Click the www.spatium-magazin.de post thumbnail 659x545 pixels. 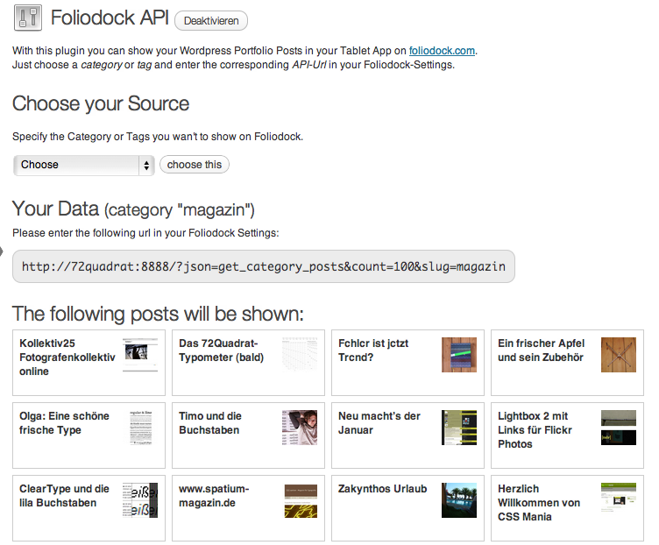(301, 501)
